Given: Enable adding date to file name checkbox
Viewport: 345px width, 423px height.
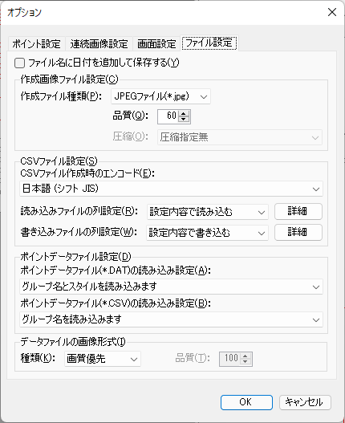Looking at the screenshot, I should click(20, 63).
